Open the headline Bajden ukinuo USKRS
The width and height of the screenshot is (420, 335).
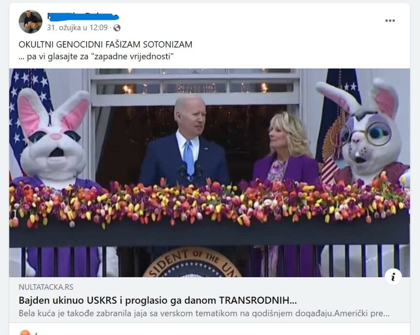157,301
